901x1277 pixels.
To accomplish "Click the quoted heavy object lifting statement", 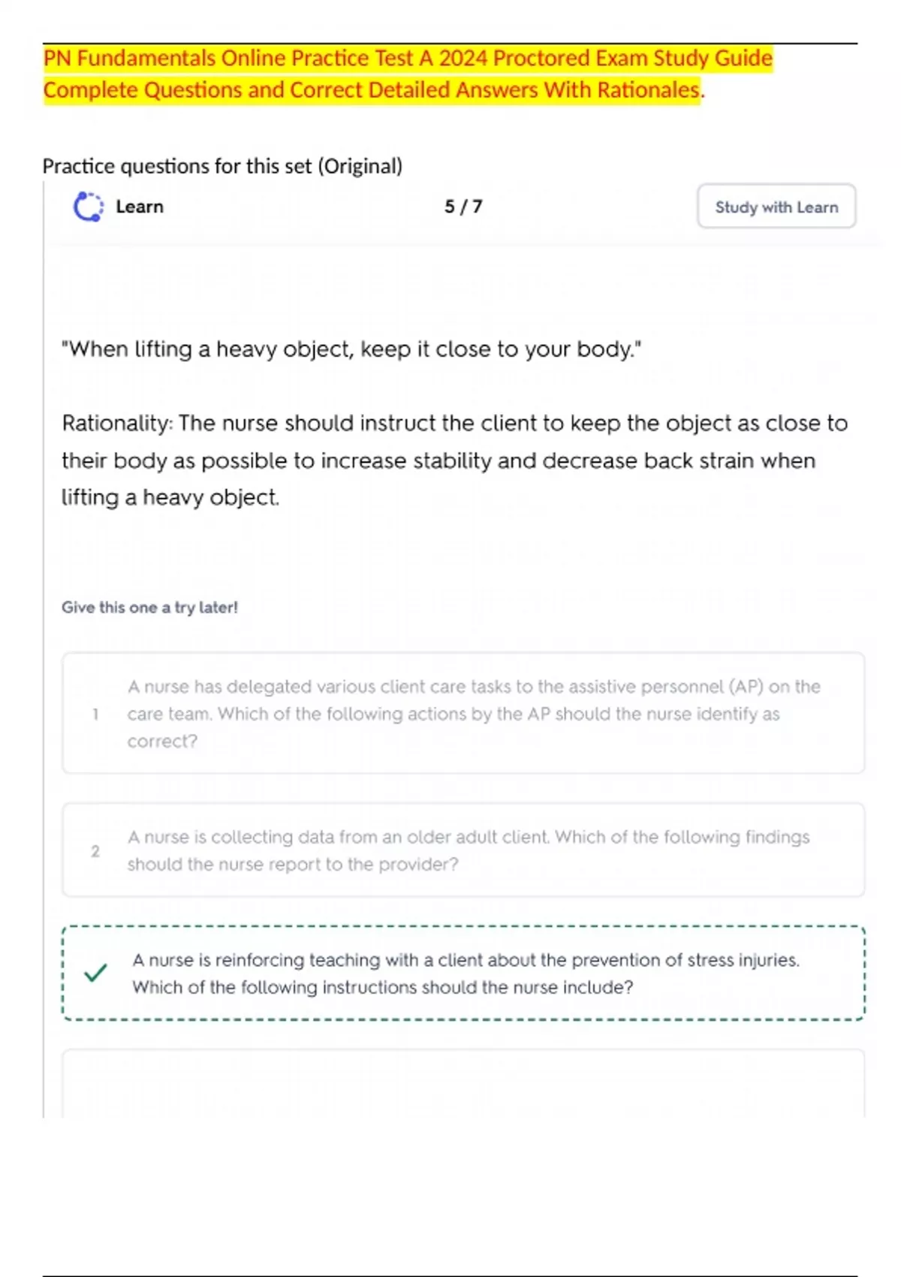I will coord(351,349).
